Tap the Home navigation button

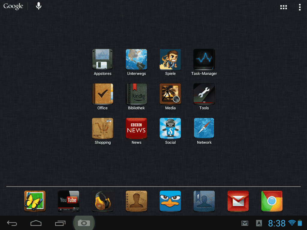point(36,223)
